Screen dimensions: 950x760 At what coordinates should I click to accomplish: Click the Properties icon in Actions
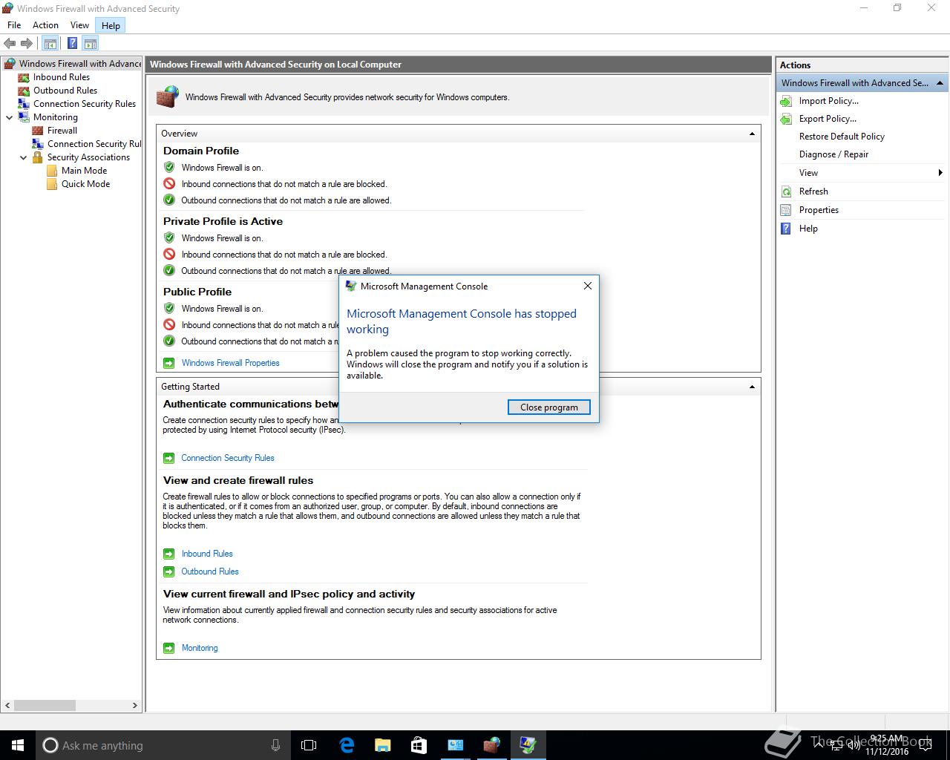(787, 210)
